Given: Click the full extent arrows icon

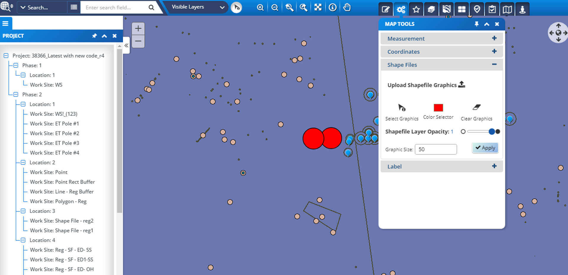Looking at the screenshot, I should [318, 7].
